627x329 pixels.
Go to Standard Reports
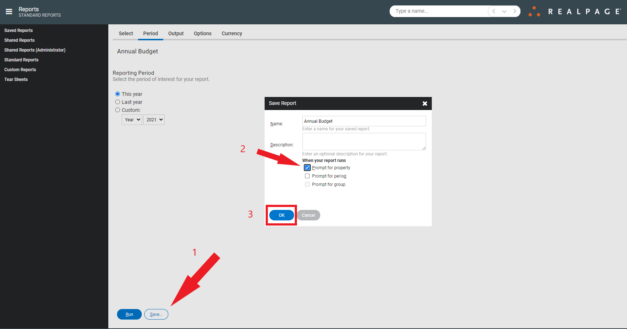(21, 60)
